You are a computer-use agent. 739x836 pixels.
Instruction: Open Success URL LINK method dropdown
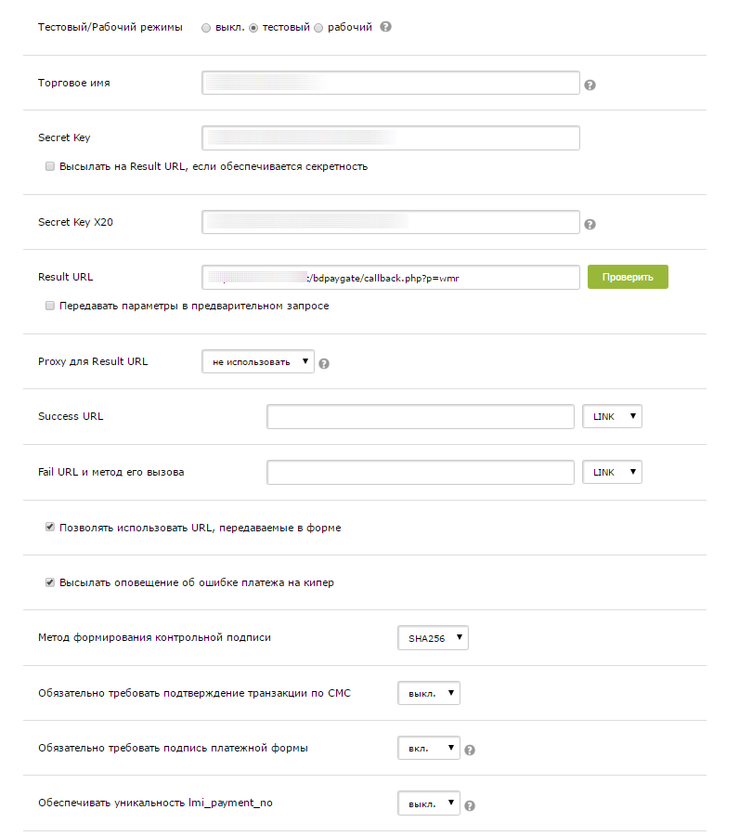coord(612,416)
